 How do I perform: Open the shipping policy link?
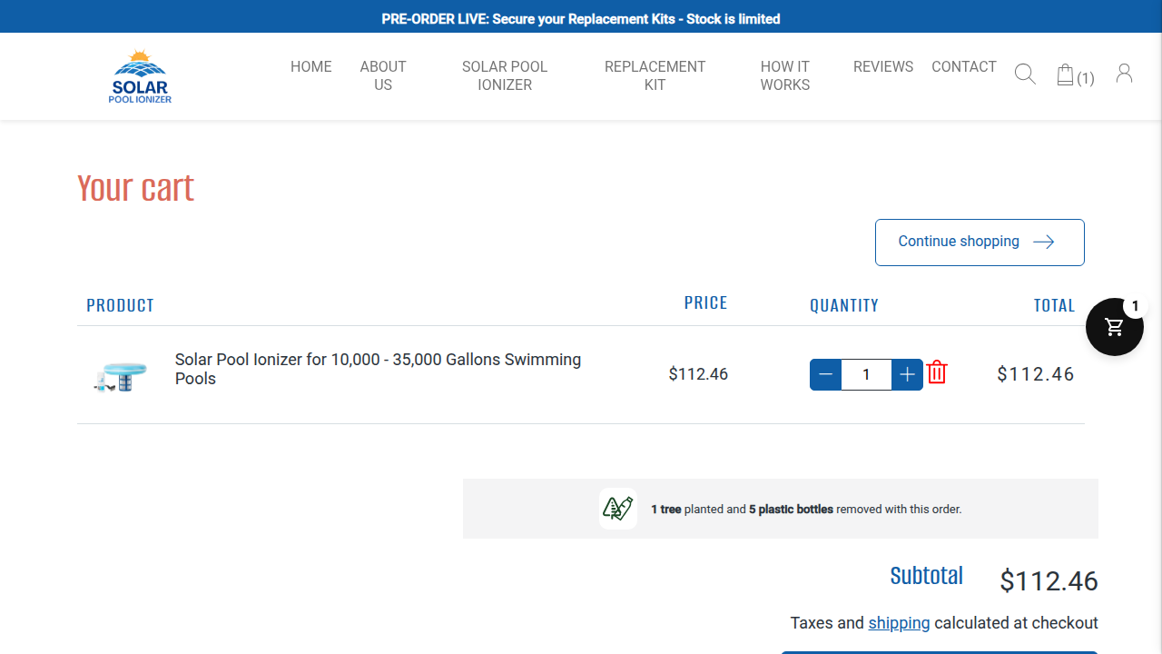(899, 623)
